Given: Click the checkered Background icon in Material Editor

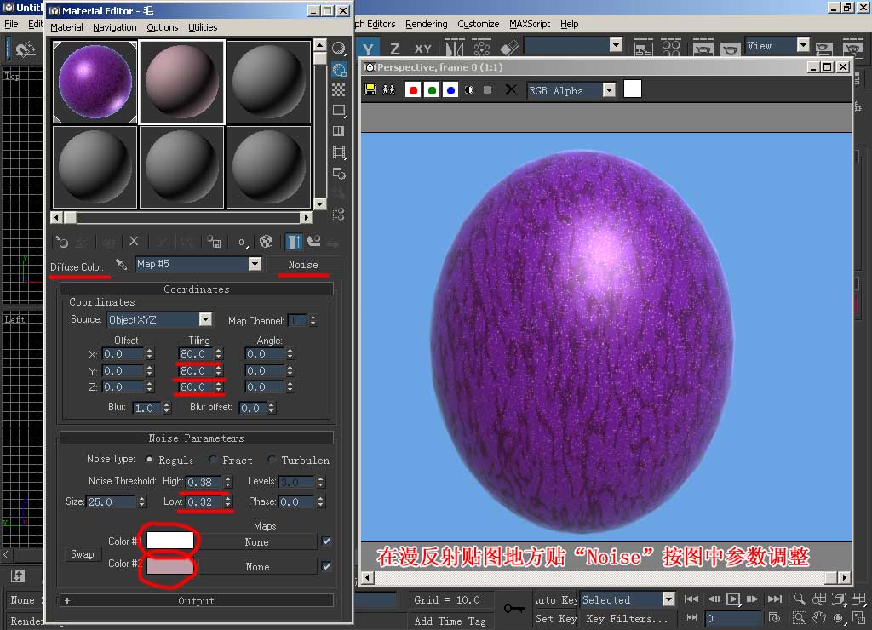Looking at the screenshot, I should 339,89.
